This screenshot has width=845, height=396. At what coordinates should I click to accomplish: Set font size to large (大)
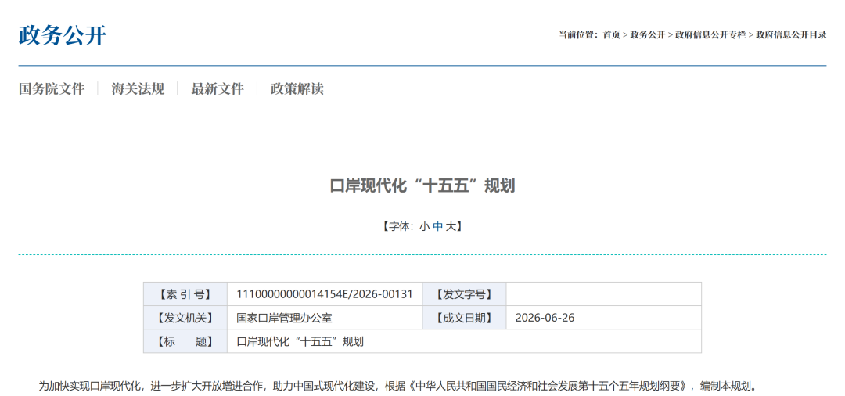(x=451, y=227)
